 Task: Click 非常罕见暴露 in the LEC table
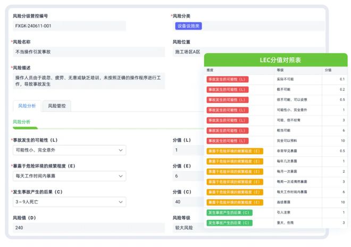287,151
